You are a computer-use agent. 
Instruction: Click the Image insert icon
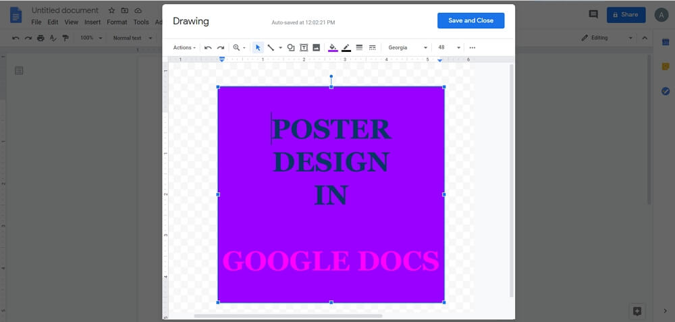click(317, 48)
